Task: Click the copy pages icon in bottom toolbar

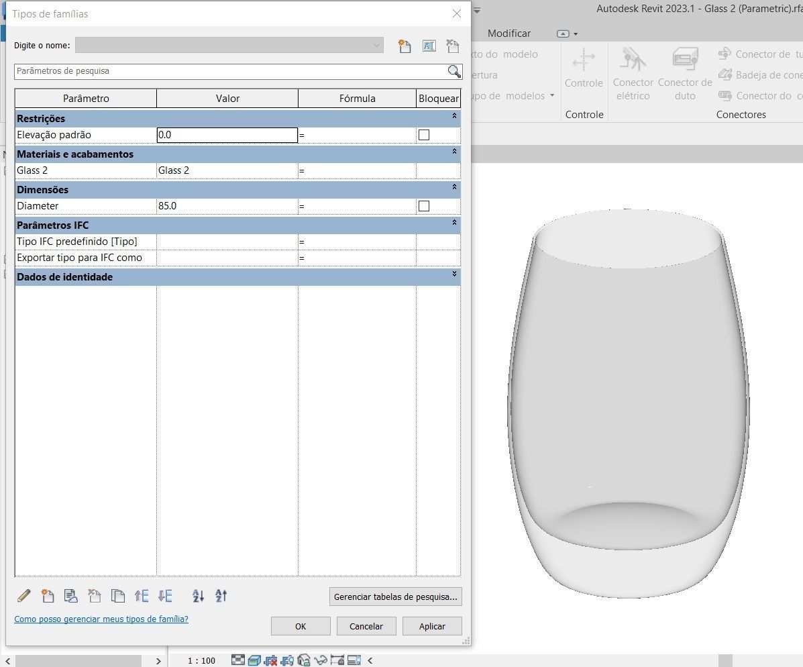Action: click(x=118, y=596)
